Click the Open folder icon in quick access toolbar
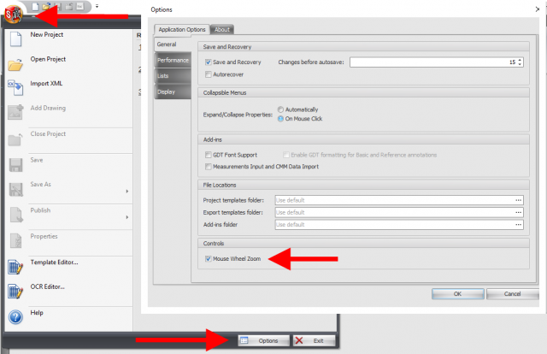The height and width of the screenshot is (354, 547). click(46, 7)
